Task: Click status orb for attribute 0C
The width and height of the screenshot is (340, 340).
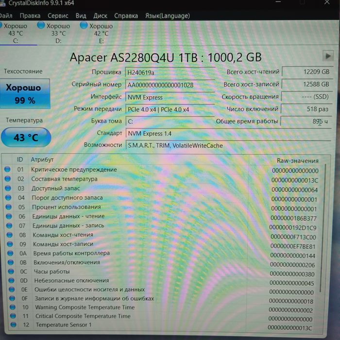Action: coord(11,272)
